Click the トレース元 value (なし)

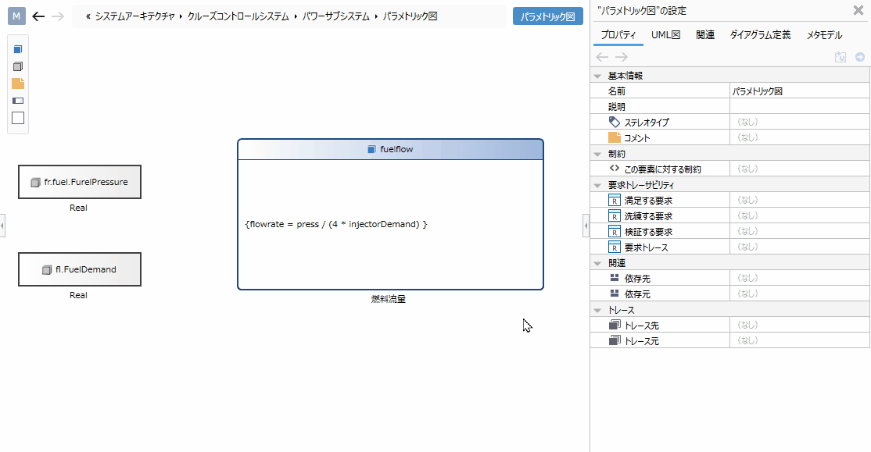747,340
